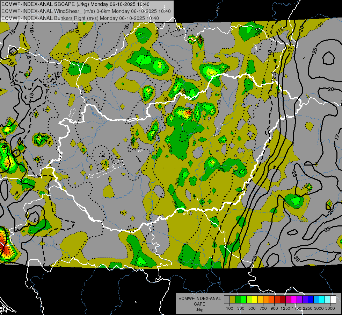Image resolution: width=342 pixels, height=315 pixels.
Task: Choose the pure blue legend swatch
Action: (311, 299)
